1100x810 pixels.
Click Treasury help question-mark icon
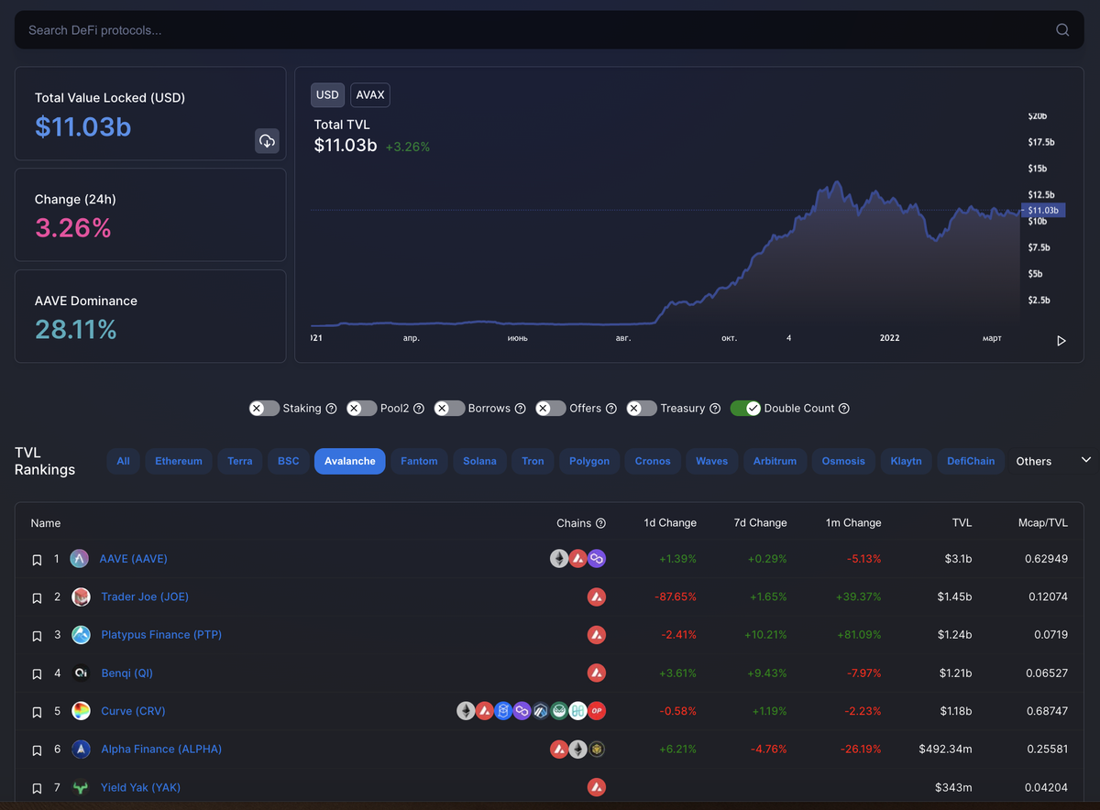pyautogui.click(x=715, y=409)
